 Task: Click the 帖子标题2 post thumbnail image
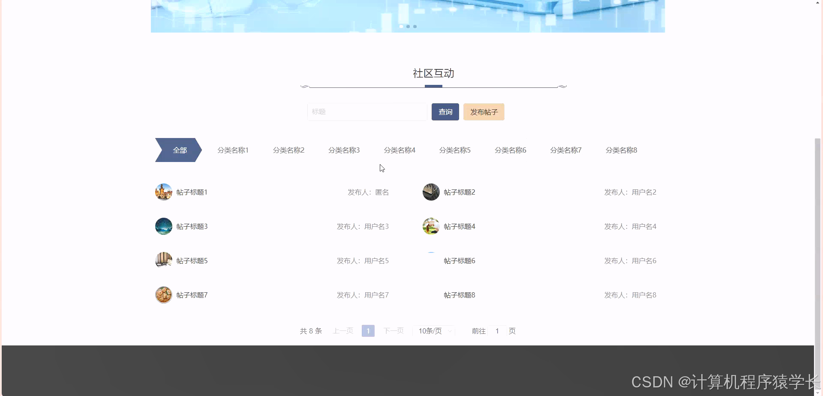coord(431,192)
